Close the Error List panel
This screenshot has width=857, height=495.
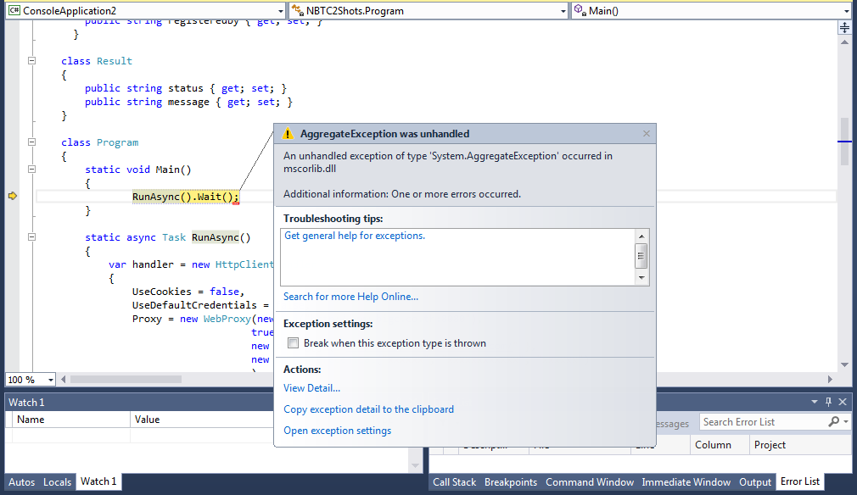point(843,402)
